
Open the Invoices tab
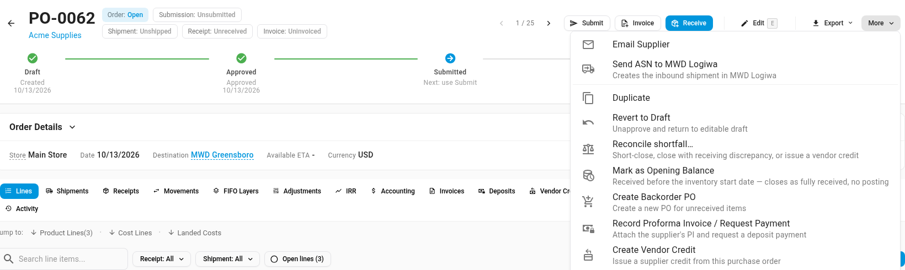coord(447,191)
